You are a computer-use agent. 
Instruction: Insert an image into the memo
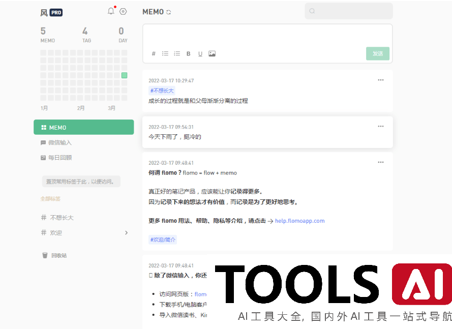212,54
